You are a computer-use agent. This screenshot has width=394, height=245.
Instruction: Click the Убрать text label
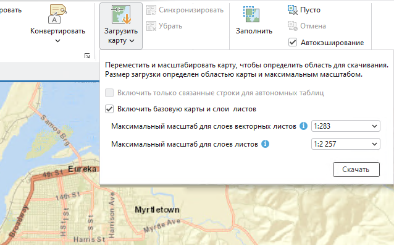[x=170, y=26]
